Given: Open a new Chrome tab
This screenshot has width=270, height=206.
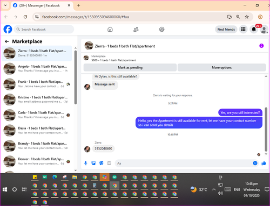Looking at the screenshot, I should coord(78,5).
